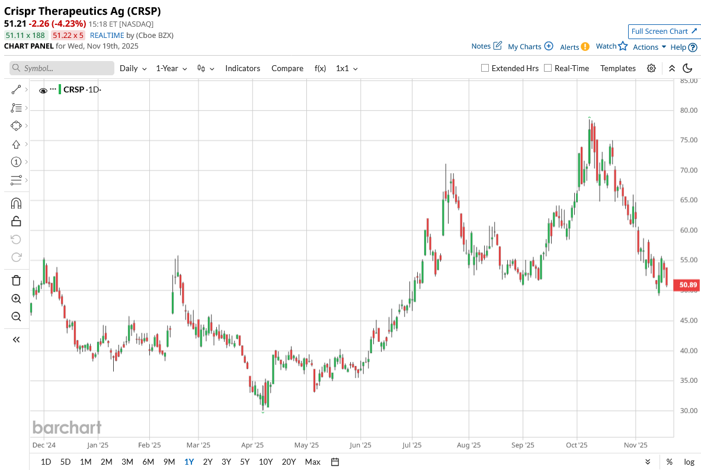Screen dimensions: 701x470
Task: Select the 1D range tab
Action: 46,462
